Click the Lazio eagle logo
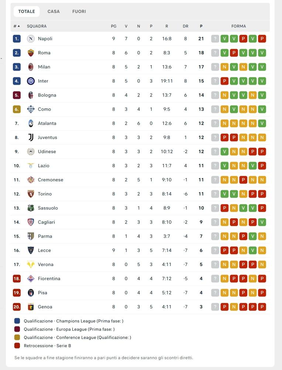This screenshot has width=282, height=370. click(31, 166)
